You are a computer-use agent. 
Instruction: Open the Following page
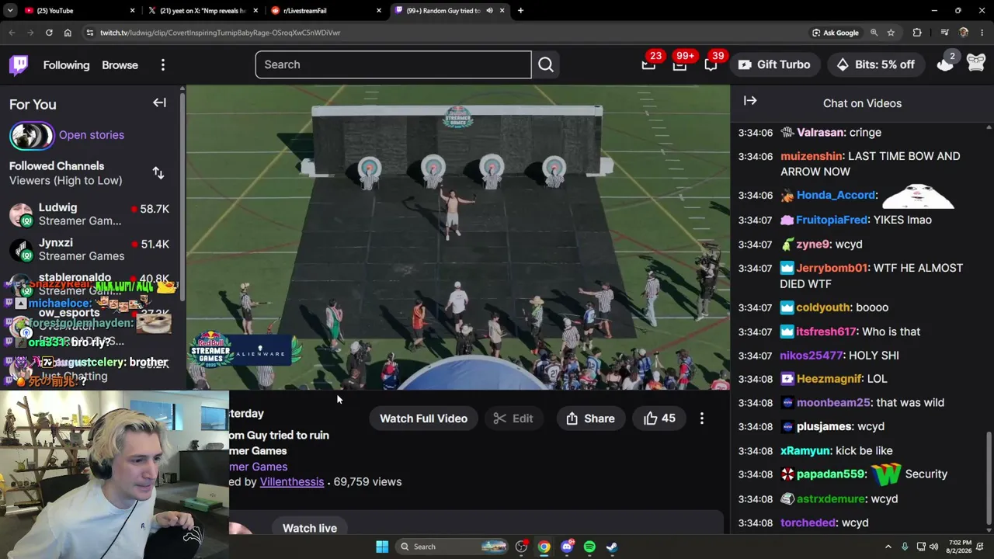[x=67, y=65]
